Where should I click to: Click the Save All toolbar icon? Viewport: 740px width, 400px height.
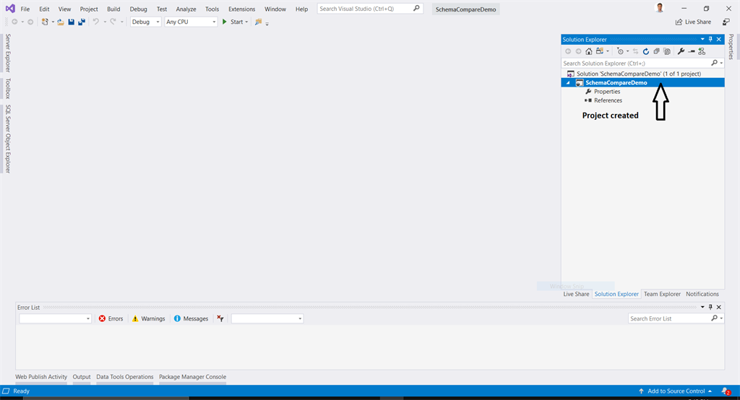pos(82,22)
